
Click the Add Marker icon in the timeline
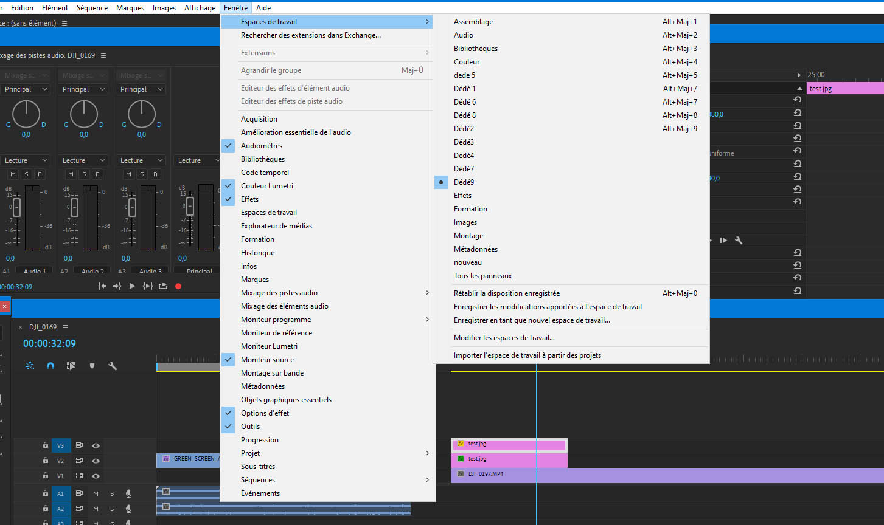point(92,366)
